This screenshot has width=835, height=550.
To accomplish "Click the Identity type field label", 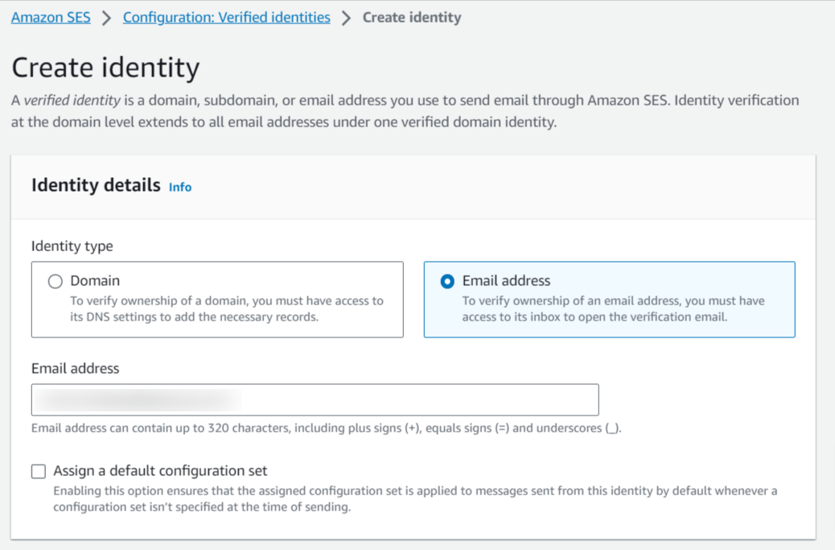I will point(72,246).
